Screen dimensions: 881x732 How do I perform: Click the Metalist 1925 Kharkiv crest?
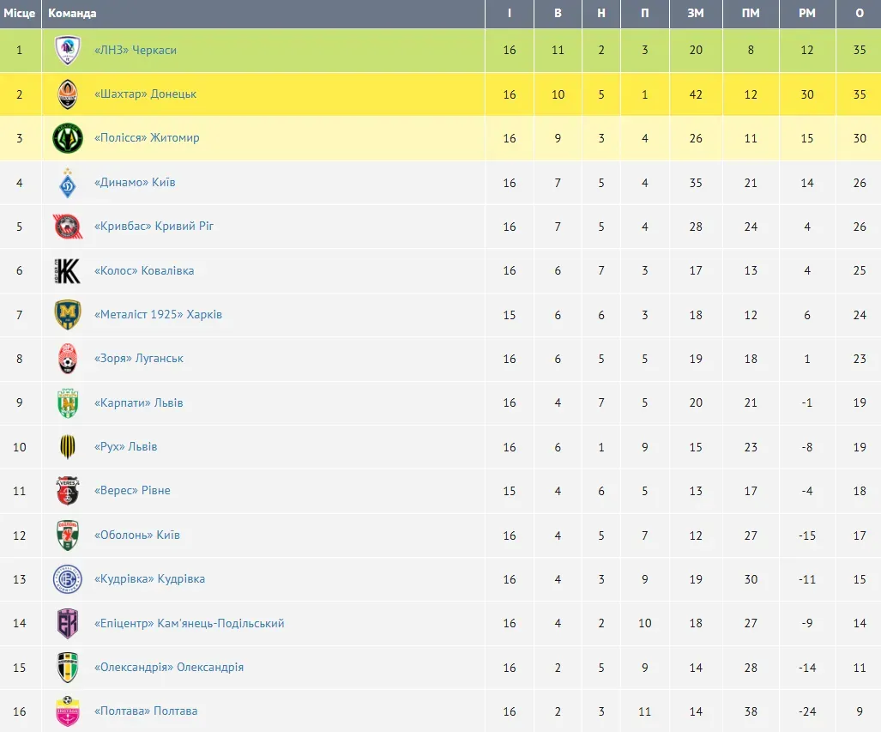click(x=67, y=315)
